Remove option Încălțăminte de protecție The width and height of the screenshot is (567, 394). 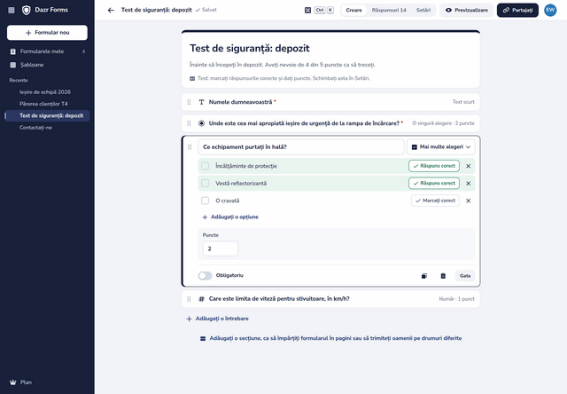click(469, 166)
